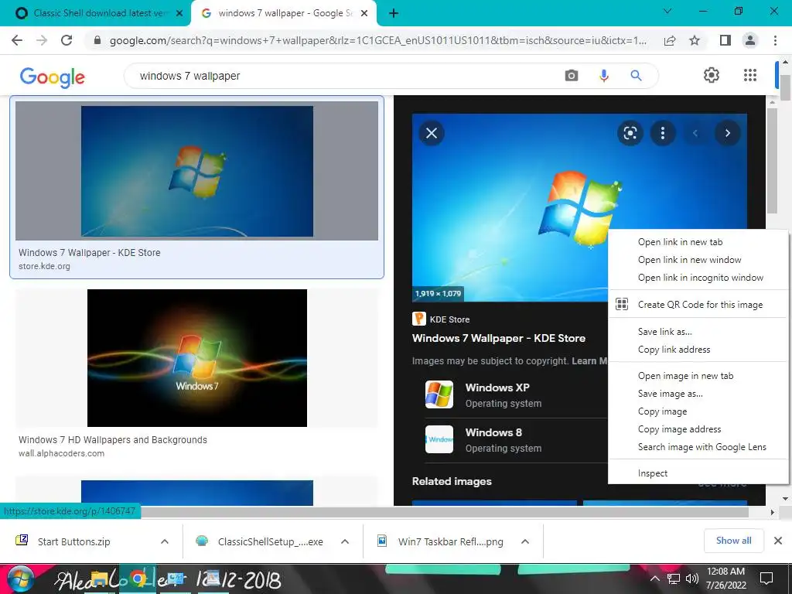Click the taskbar volume icon
Image resolution: width=792 pixels, height=594 pixels.
point(692,579)
